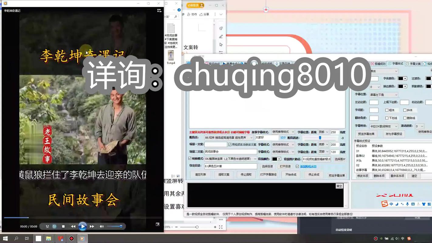The width and height of the screenshot is (432, 243).
Task: Click the media player taskbar icon
Action: coord(82,238)
